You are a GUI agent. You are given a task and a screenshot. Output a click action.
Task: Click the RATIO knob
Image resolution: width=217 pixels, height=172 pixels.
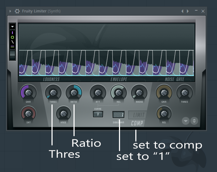coord(74,93)
